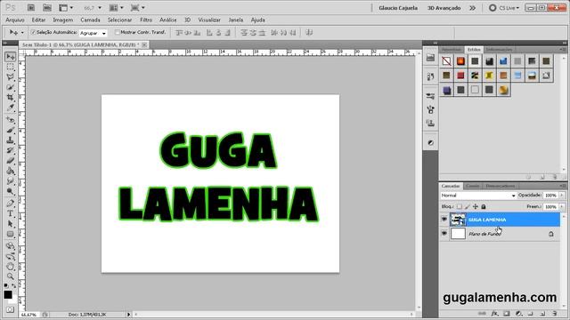Open the Normal blend mode dropdown
Screen dimensions: 570x320
[478, 196]
